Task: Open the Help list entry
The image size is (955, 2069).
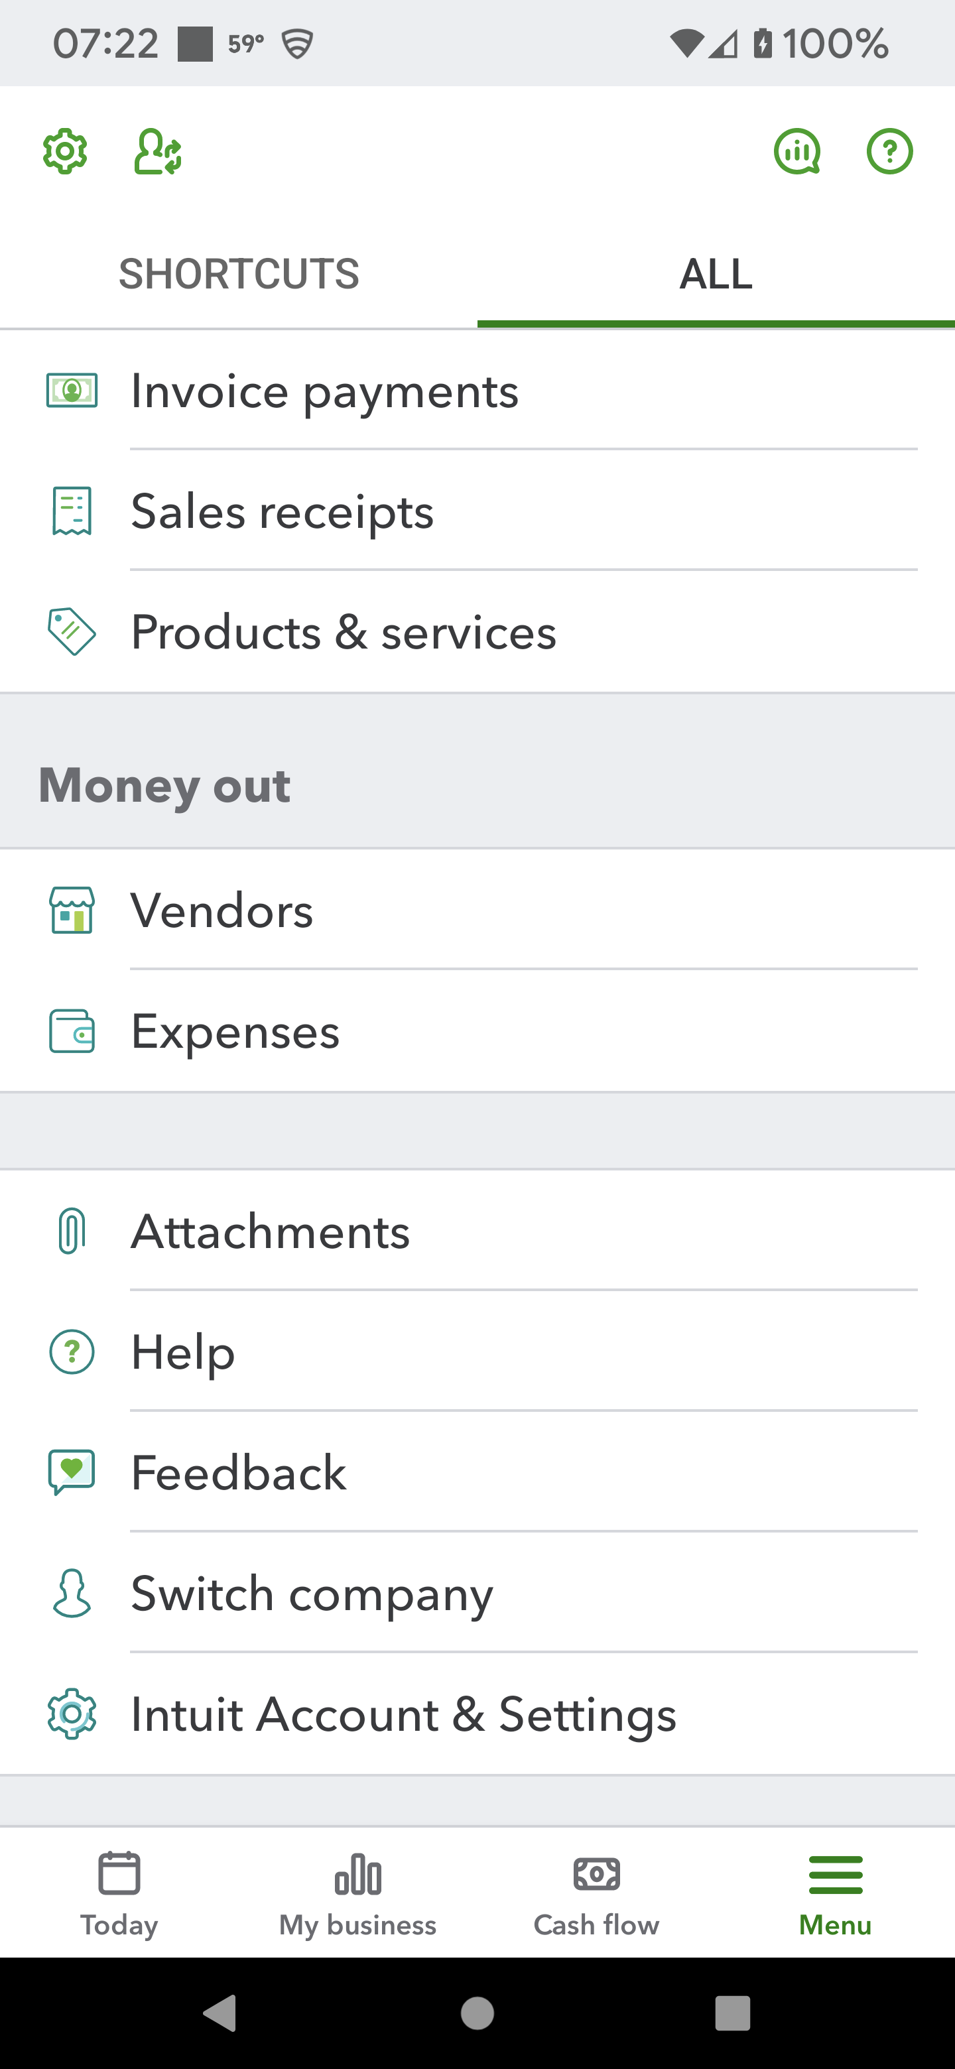Action: point(183,1353)
